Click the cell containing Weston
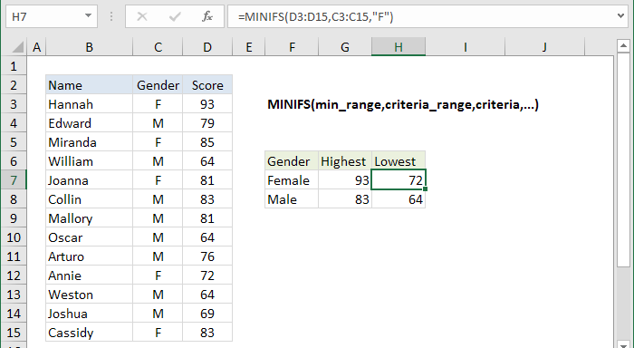This screenshot has height=348, width=634. 90,295
